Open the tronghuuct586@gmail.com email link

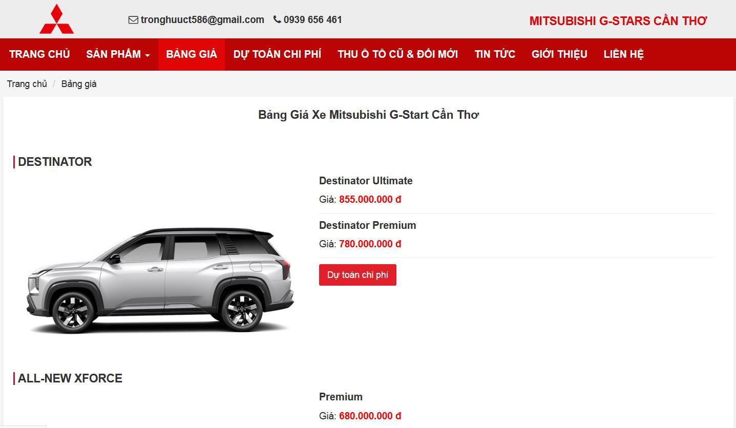click(202, 20)
